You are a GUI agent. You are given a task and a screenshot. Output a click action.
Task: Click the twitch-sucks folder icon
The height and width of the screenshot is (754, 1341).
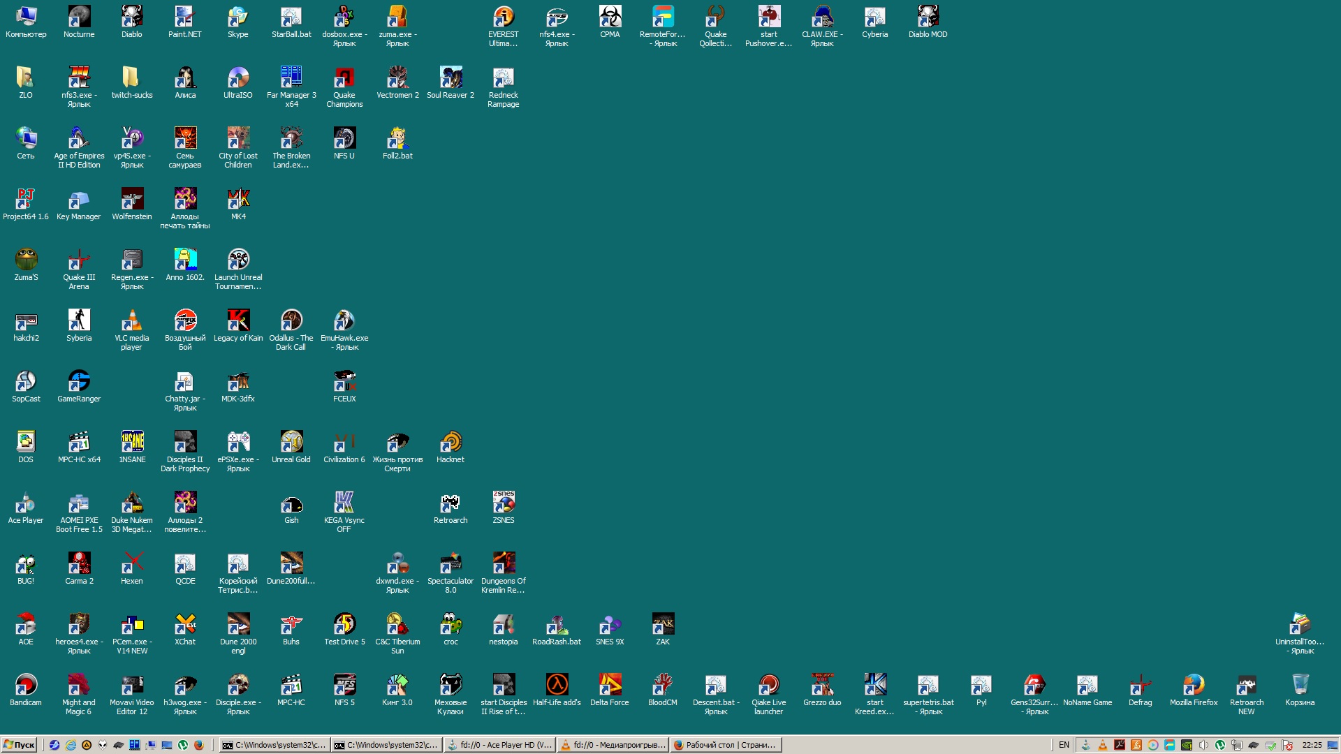click(x=131, y=77)
